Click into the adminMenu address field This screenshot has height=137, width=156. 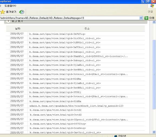click(70, 18)
